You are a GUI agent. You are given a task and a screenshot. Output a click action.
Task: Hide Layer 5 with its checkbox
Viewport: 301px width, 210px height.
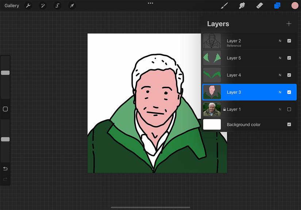[289, 58]
